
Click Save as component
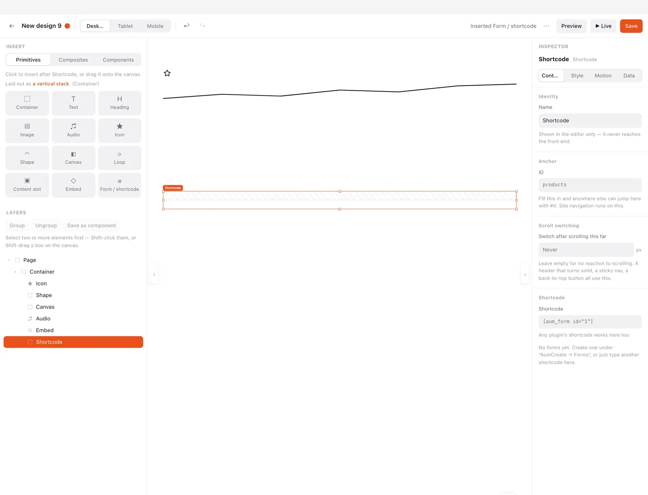tap(92, 226)
